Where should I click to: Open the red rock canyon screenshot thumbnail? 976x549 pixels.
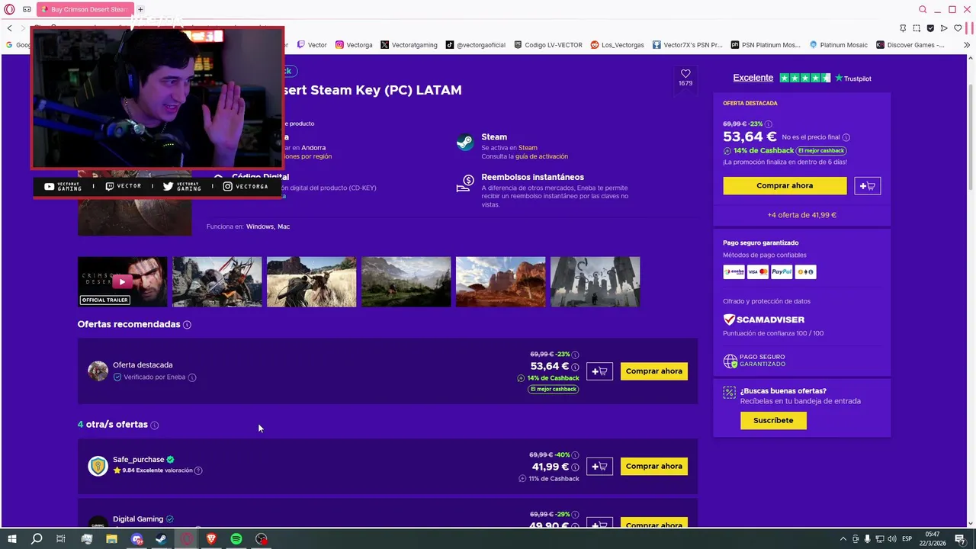click(x=500, y=282)
